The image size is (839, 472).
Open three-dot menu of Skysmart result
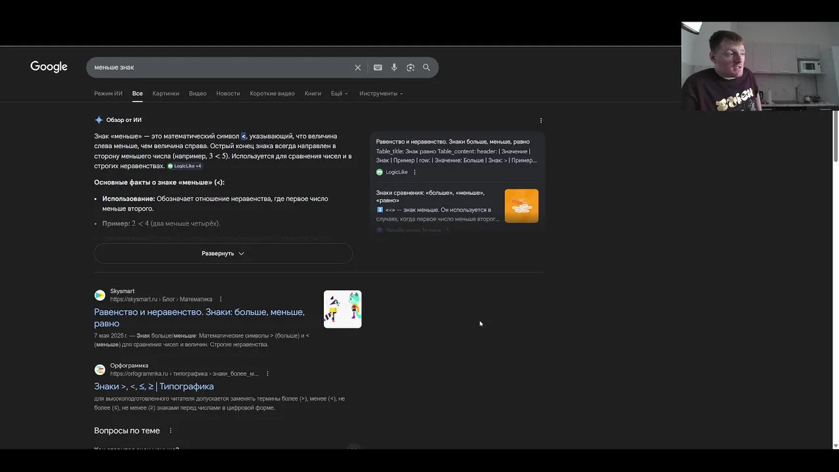pos(220,300)
